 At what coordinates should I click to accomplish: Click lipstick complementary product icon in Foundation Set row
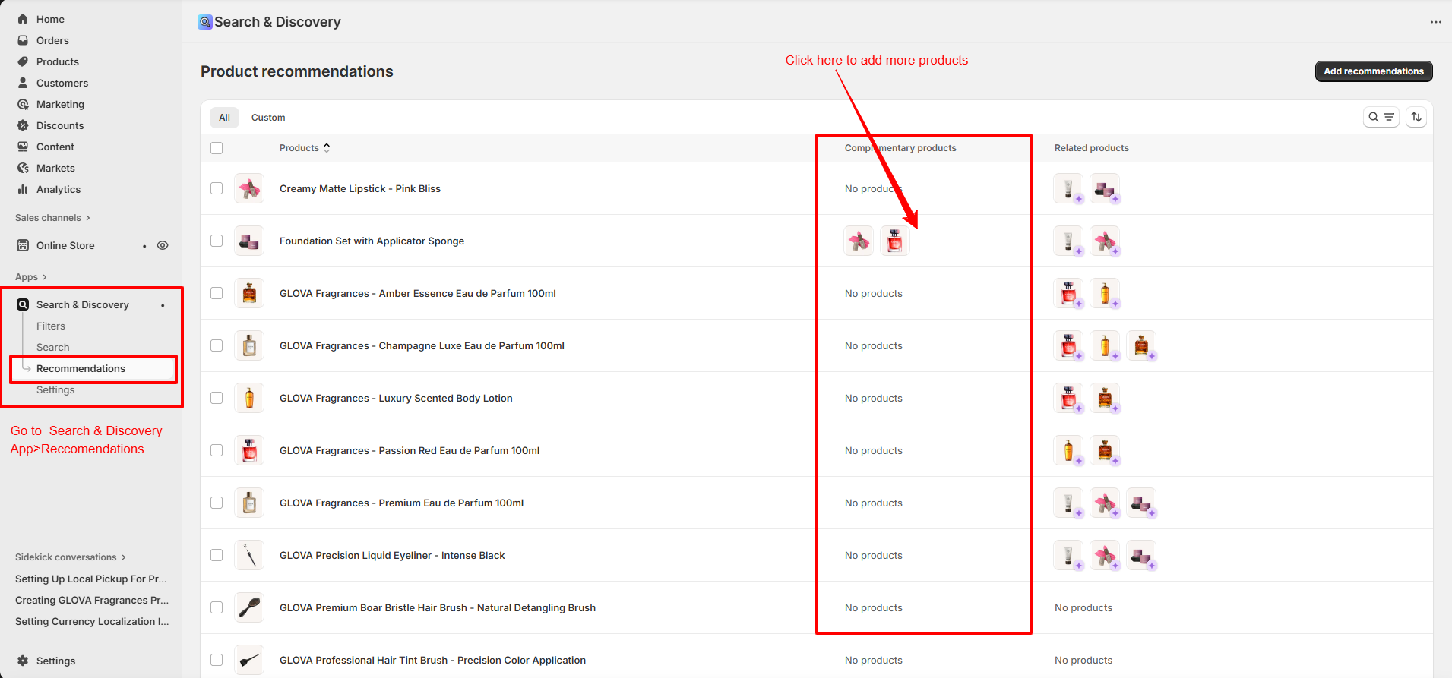pyautogui.click(x=859, y=241)
